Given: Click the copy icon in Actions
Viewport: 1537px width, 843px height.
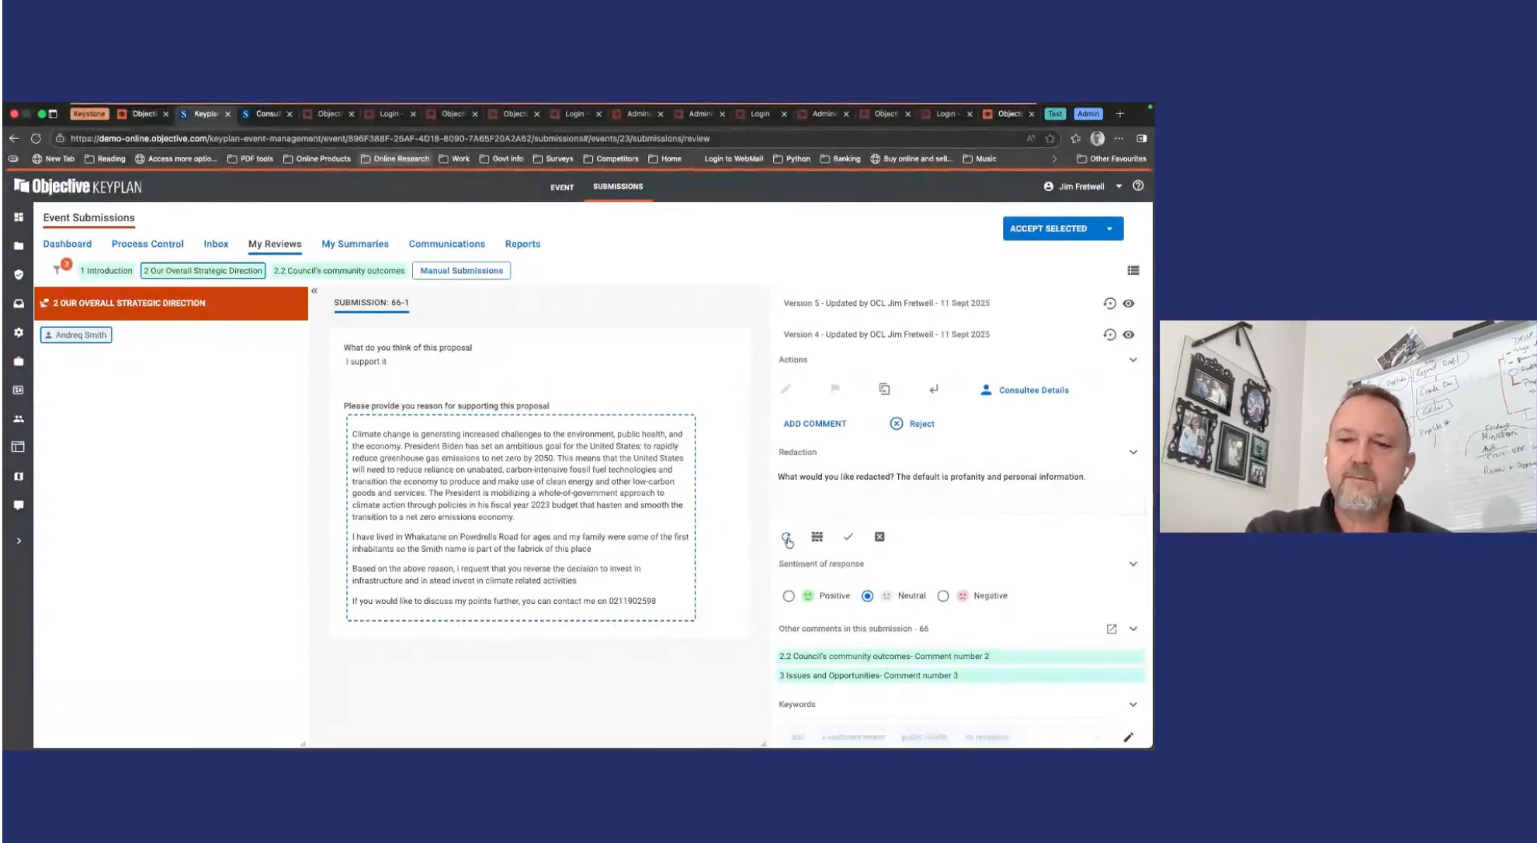Looking at the screenshot, I should click(884, 389).
